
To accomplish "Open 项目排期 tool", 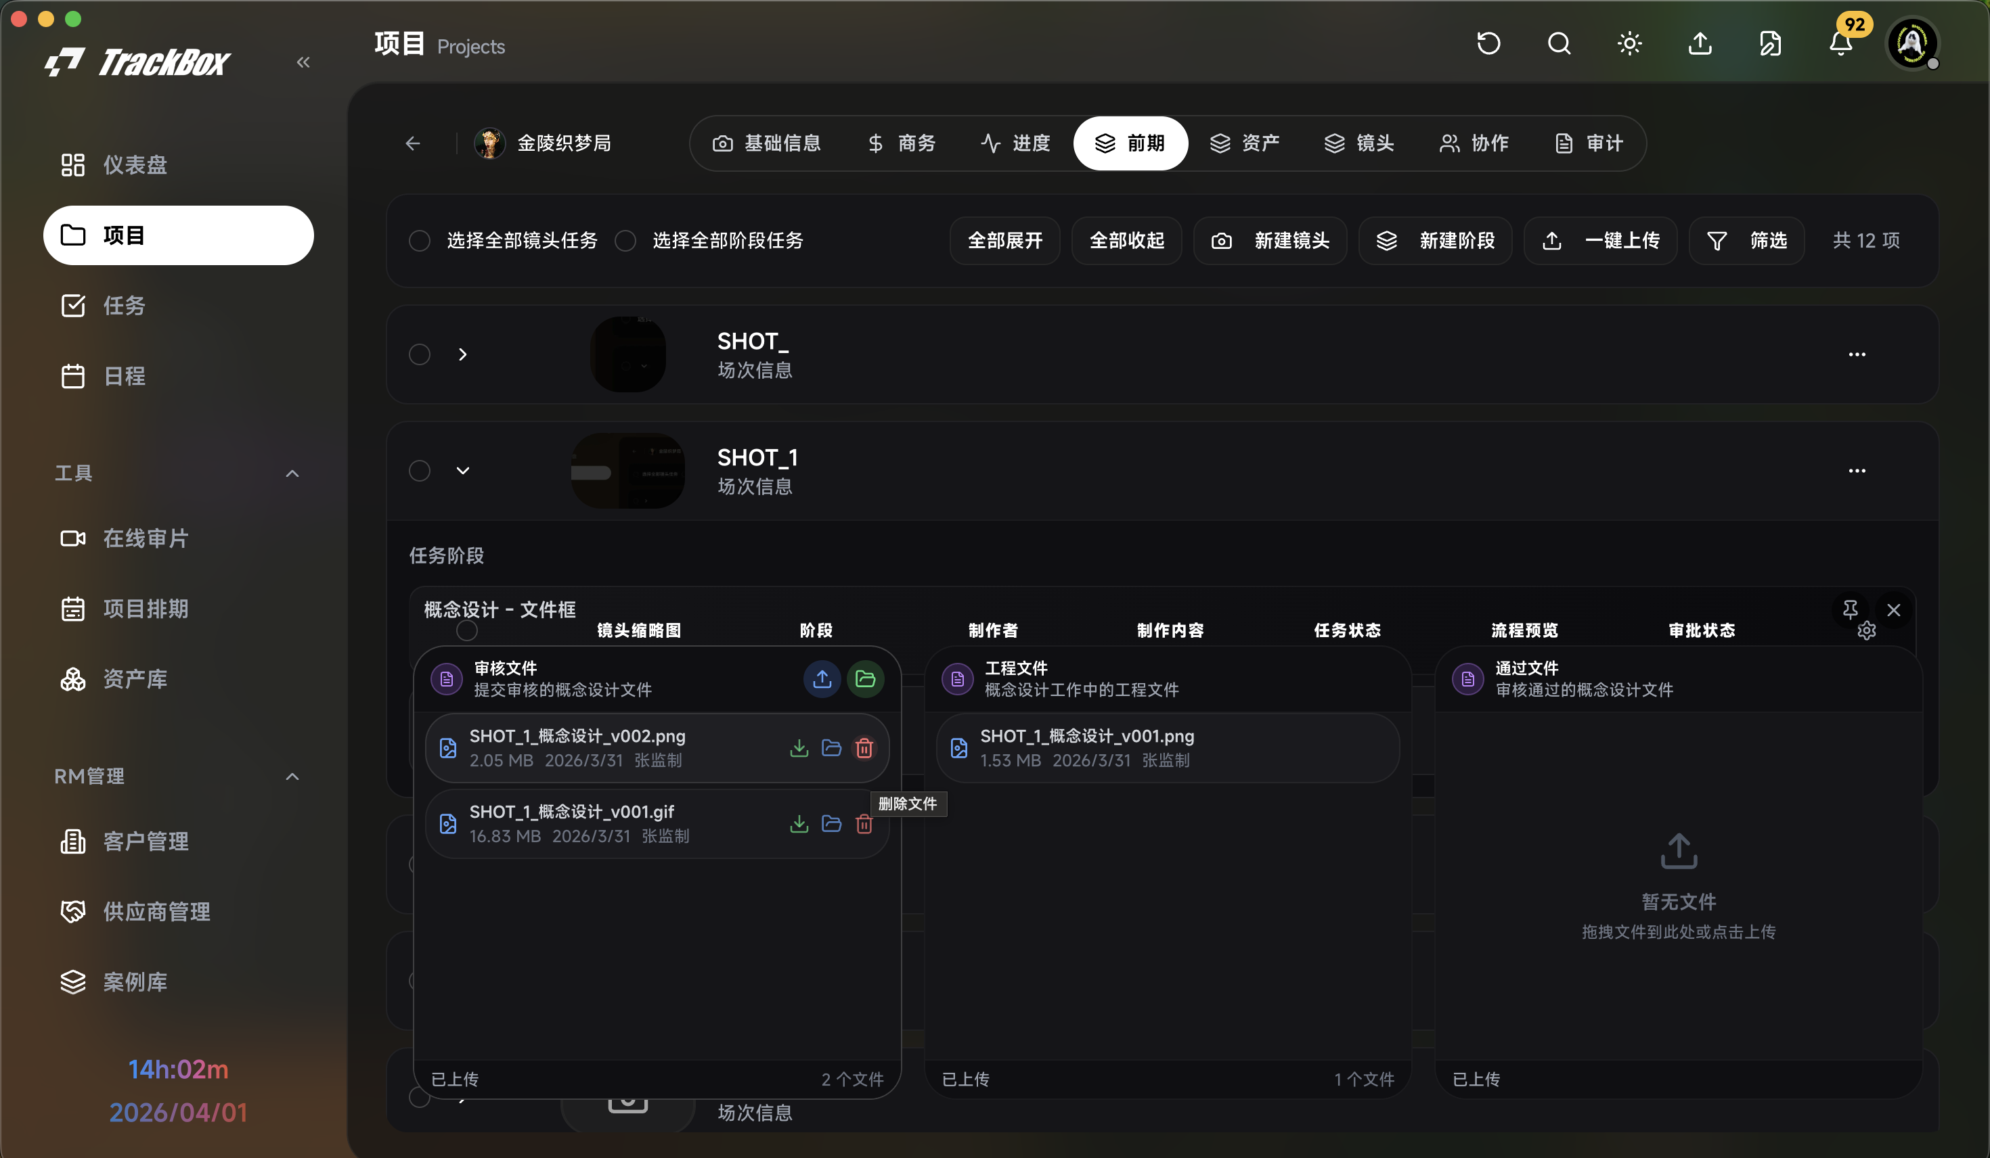I will pos(179,609).
